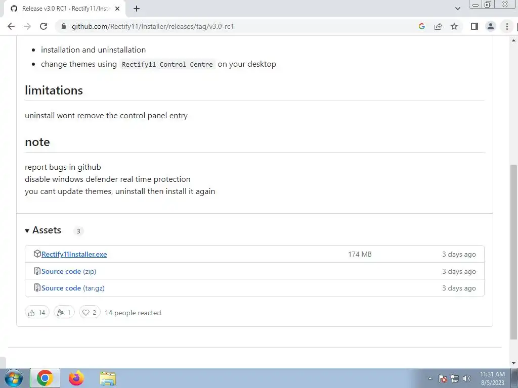Close the Release v3.0 RC1 tab
518x388 pixels.
click(x=117, y=9)
